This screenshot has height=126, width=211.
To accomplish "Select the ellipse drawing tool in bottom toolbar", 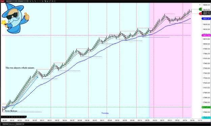I will tap(15, 117).
